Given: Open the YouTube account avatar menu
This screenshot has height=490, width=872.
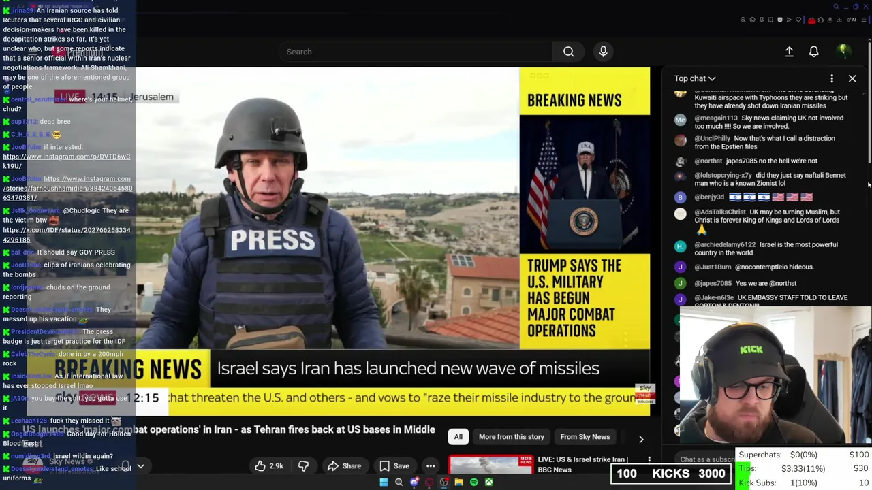Looking at the screenshot, I should [843, 51].
